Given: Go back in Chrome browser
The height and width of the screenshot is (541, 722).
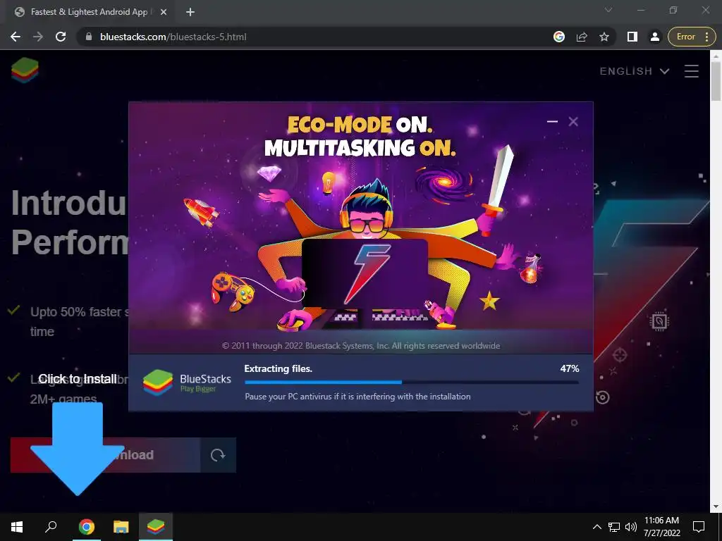Looking at the screenshot, I should (x=16, y=37).
